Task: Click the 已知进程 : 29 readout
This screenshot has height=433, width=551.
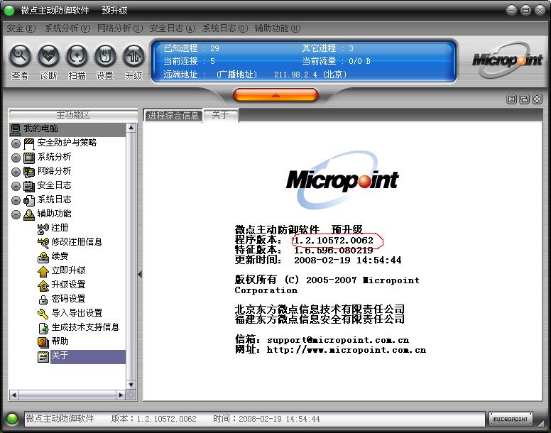Action: [192, 48]
